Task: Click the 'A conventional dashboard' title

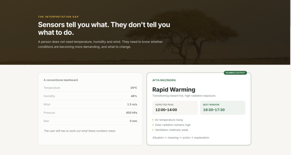Action: pos(61,80)
